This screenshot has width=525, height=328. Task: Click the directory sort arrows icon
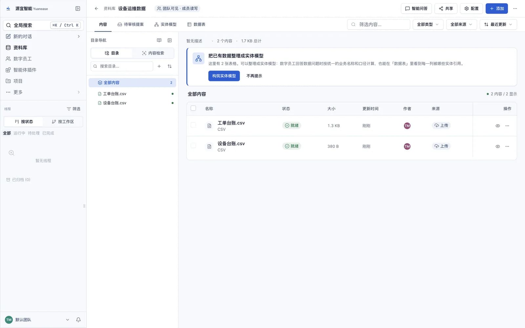[170, 66]
